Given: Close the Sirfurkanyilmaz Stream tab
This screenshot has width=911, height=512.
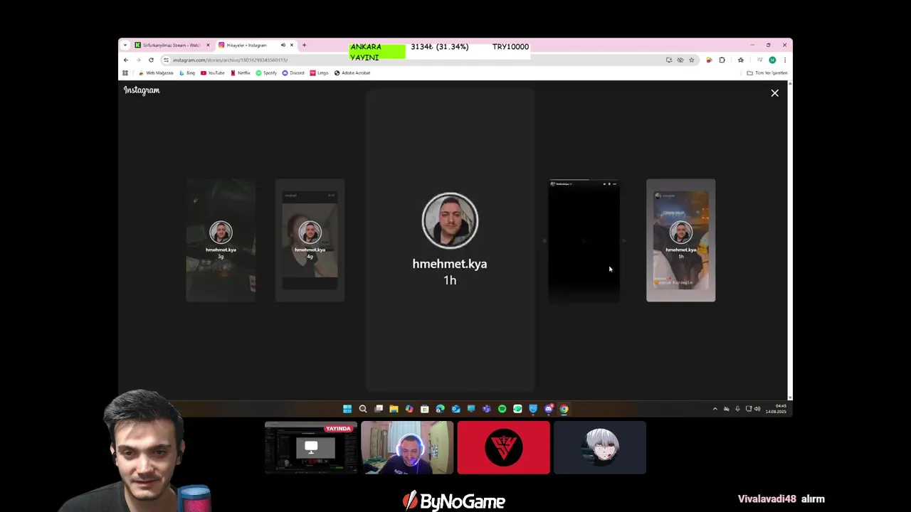Looking at the screenshot, I should pos(208,46).
